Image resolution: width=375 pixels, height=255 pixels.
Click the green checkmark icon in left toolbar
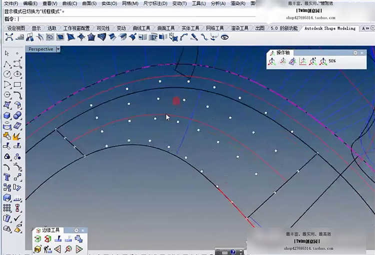(x=17, y=218)
